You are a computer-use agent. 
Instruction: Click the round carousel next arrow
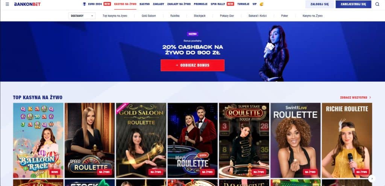[x=372, y=178]
